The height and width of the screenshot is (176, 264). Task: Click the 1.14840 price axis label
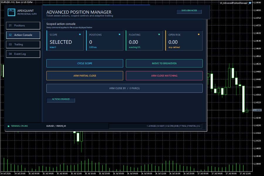257,3
